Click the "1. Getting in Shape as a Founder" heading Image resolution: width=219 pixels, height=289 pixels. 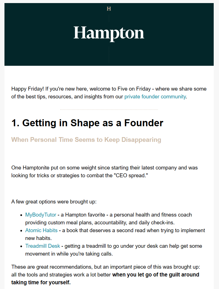87,123
